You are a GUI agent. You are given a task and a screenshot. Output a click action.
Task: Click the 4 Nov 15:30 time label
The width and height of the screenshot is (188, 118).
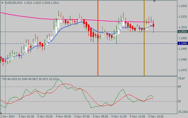(x=156, y=116)
